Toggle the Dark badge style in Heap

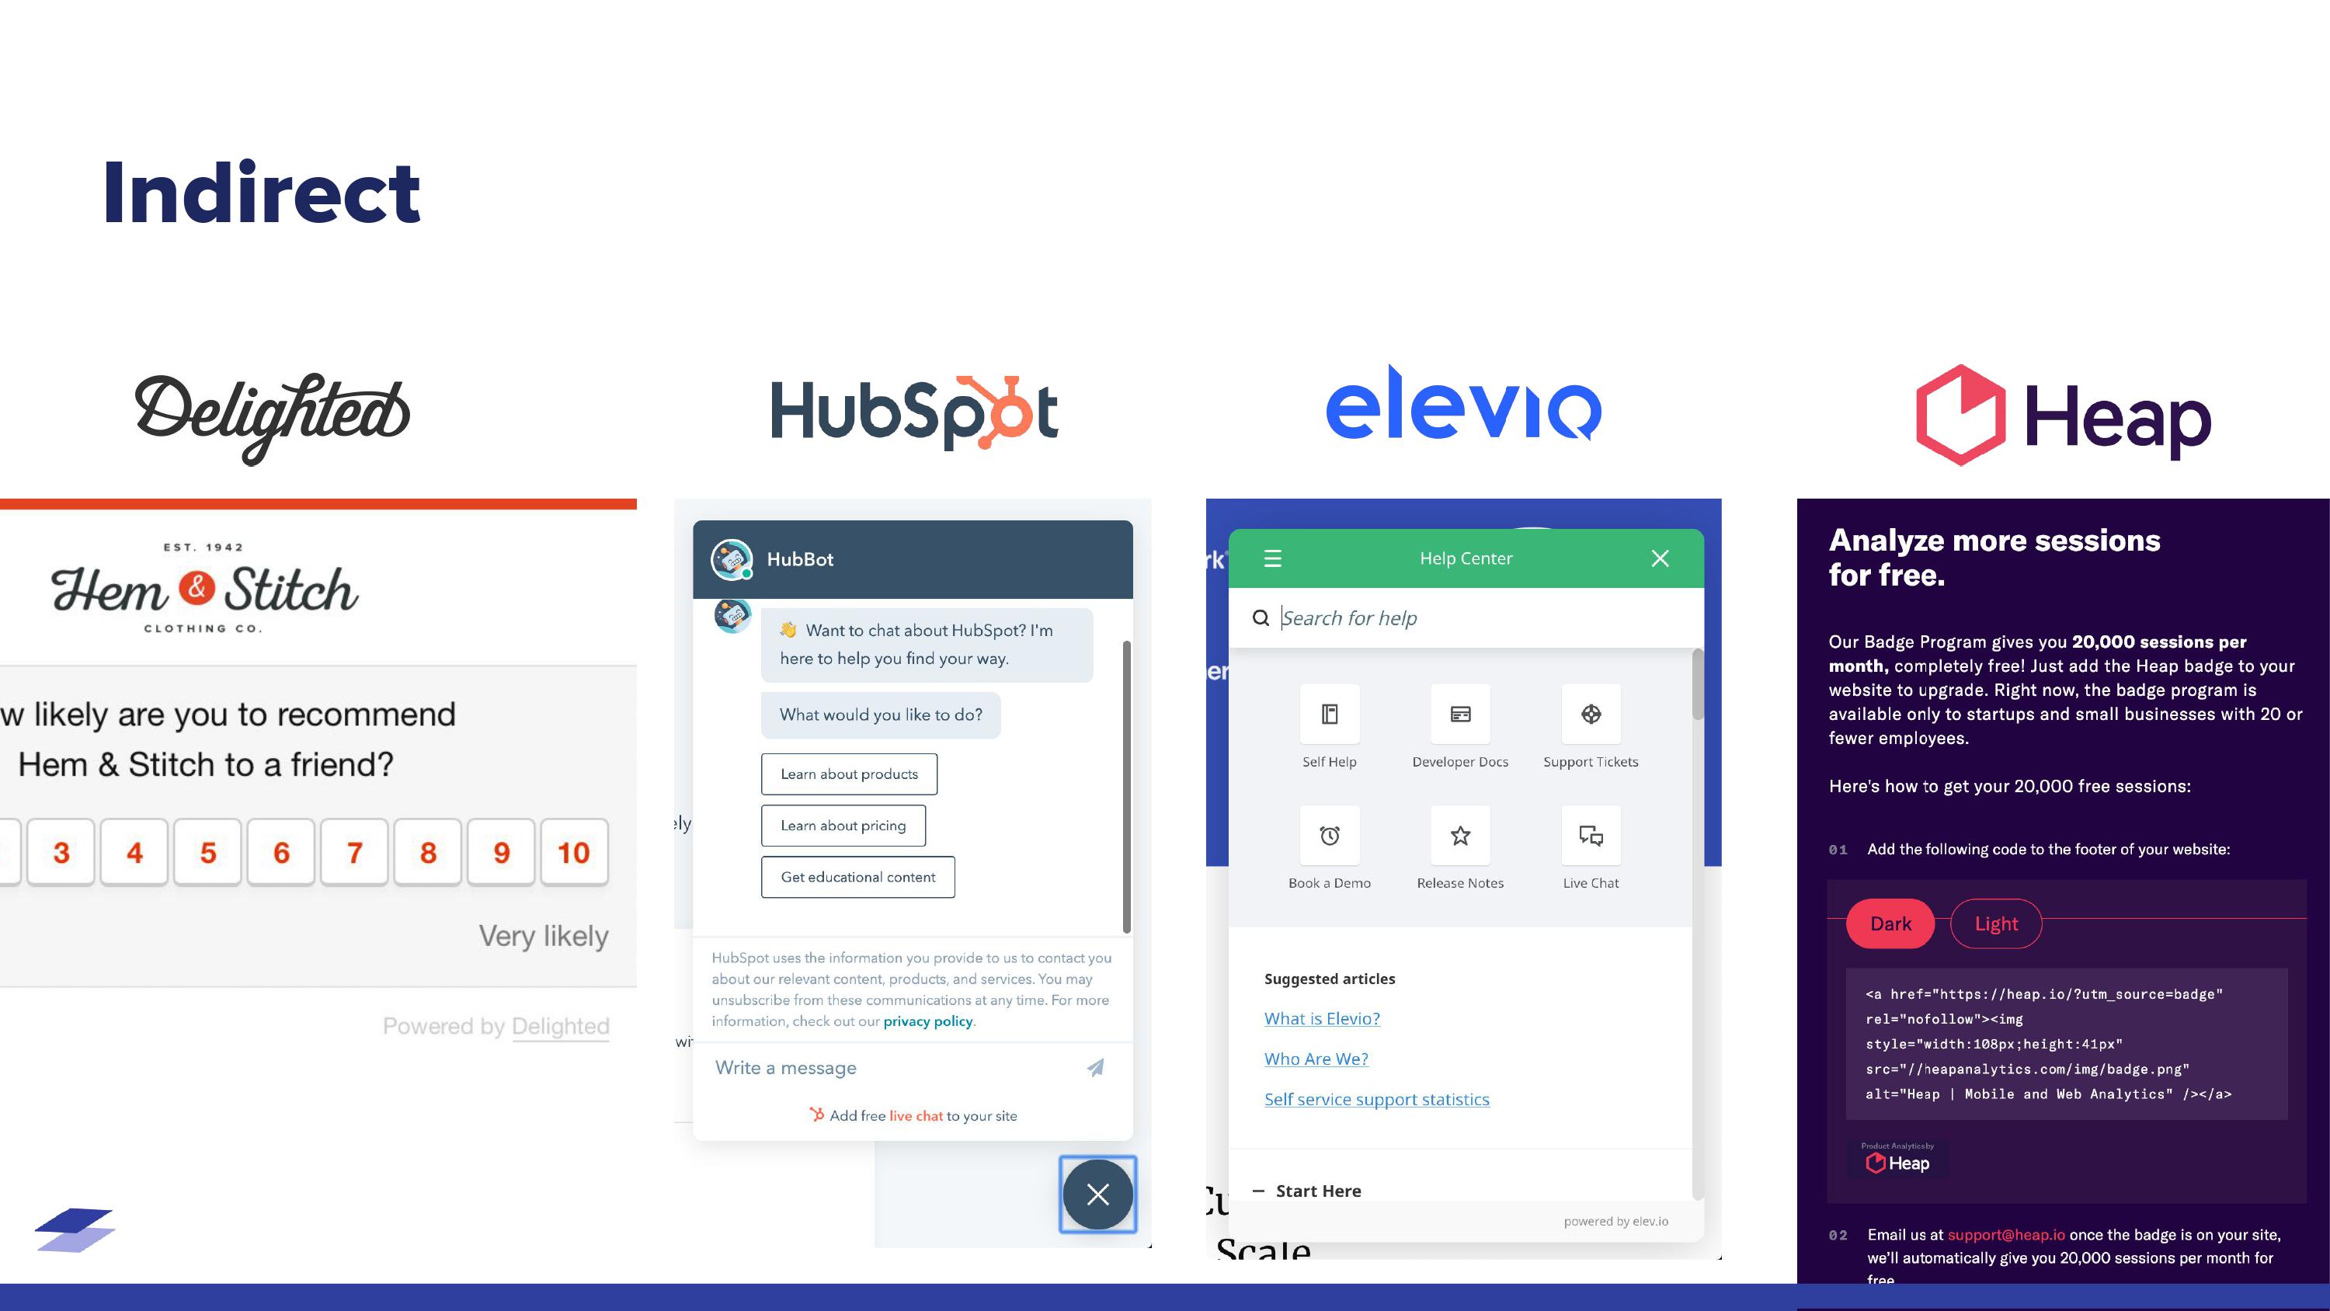(1891, 923)
